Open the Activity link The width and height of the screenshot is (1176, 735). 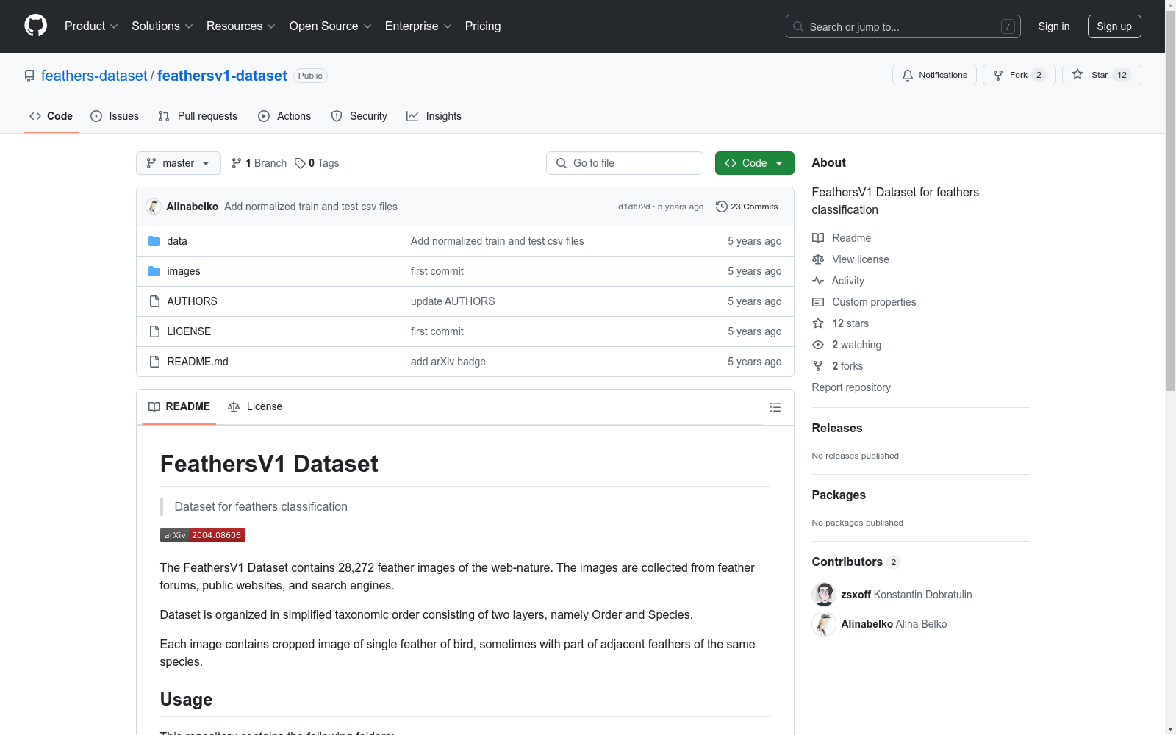[x=838, y=281]
